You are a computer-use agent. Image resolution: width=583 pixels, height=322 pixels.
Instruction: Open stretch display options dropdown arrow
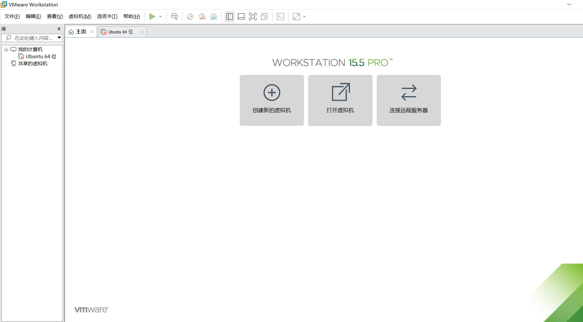(x=304, y=17)
